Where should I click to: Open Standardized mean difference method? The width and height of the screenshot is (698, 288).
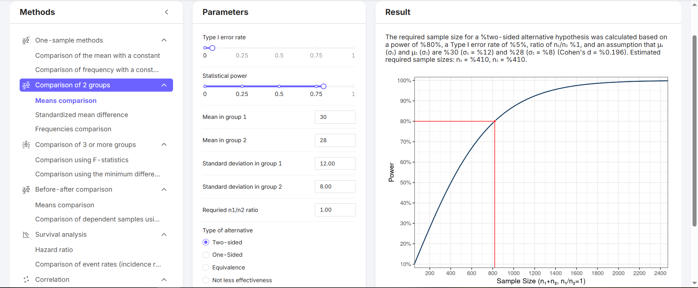tap(81, 115)
